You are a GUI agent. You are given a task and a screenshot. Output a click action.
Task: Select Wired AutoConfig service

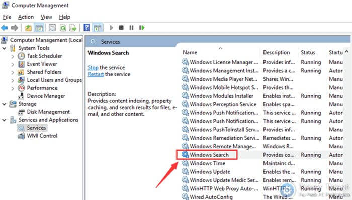(x=262, y=197)
